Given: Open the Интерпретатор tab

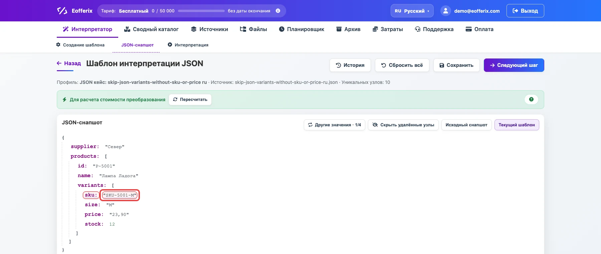Looking at the screenshot, I should [87, 29].
